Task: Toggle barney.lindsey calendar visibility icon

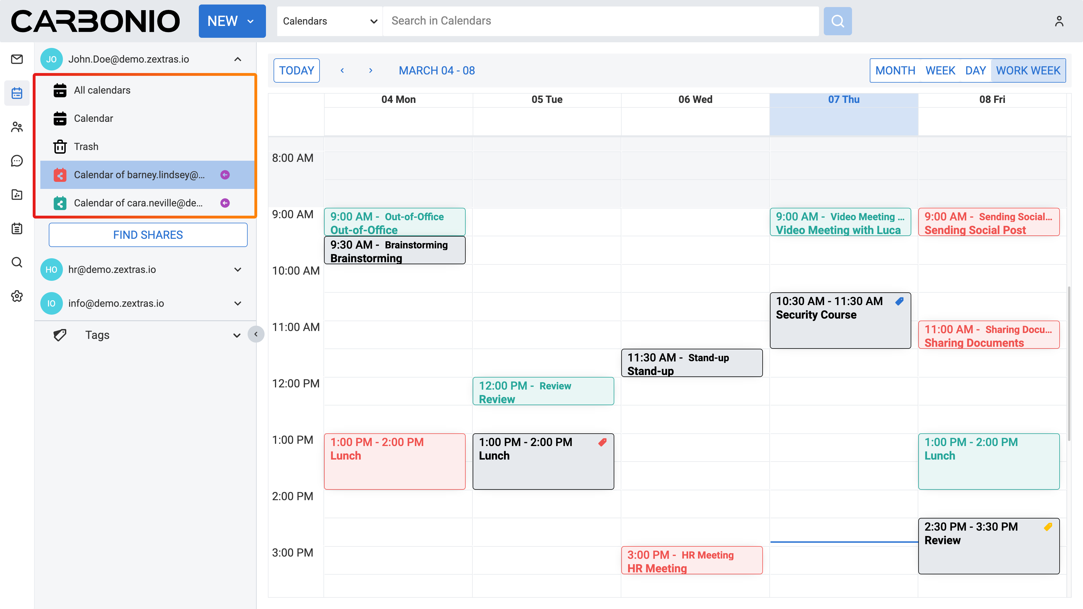Action: (60, 175)
